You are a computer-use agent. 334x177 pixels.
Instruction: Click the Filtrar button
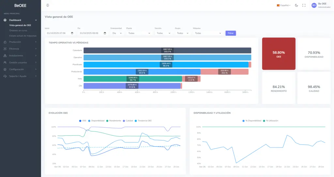coord(231,33)
